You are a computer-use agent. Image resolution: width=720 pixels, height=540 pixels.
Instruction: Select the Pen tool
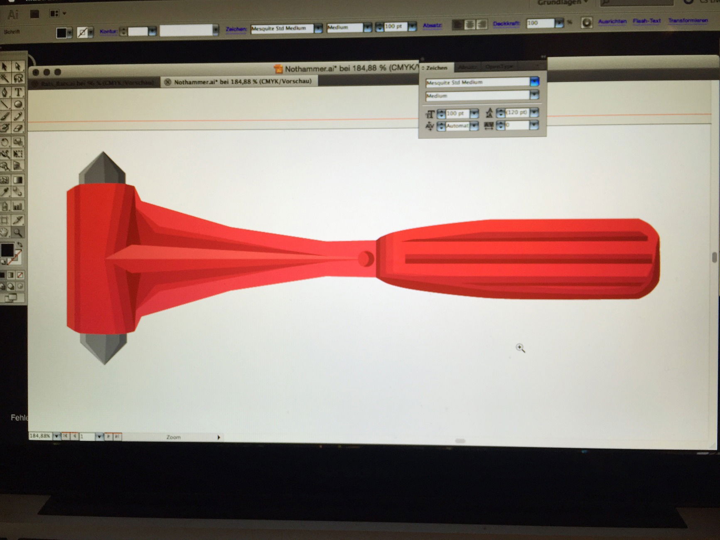tap(5, 92)
